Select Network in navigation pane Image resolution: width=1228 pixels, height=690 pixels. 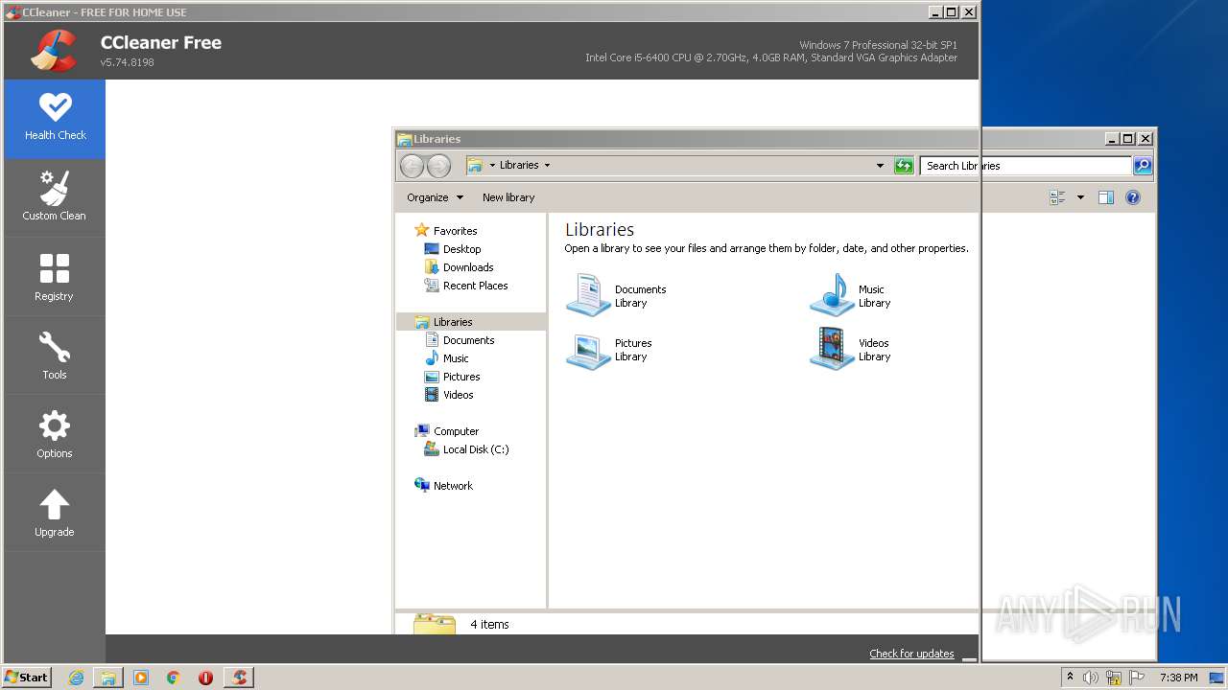click(453, 486)
